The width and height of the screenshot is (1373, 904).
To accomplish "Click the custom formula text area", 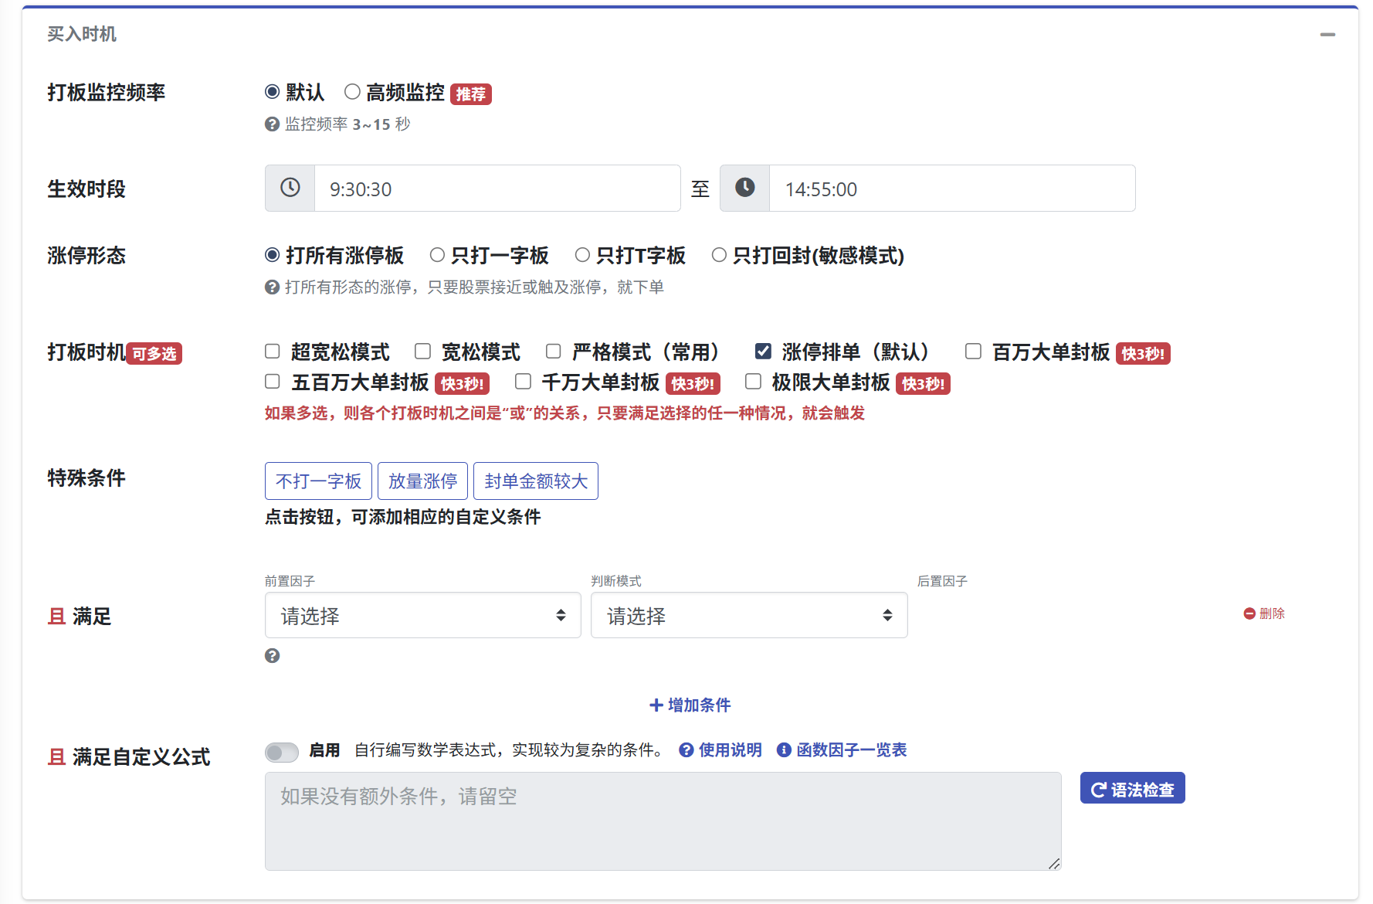I will coord(663,821).
